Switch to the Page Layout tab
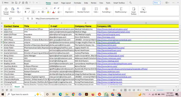 66,3
